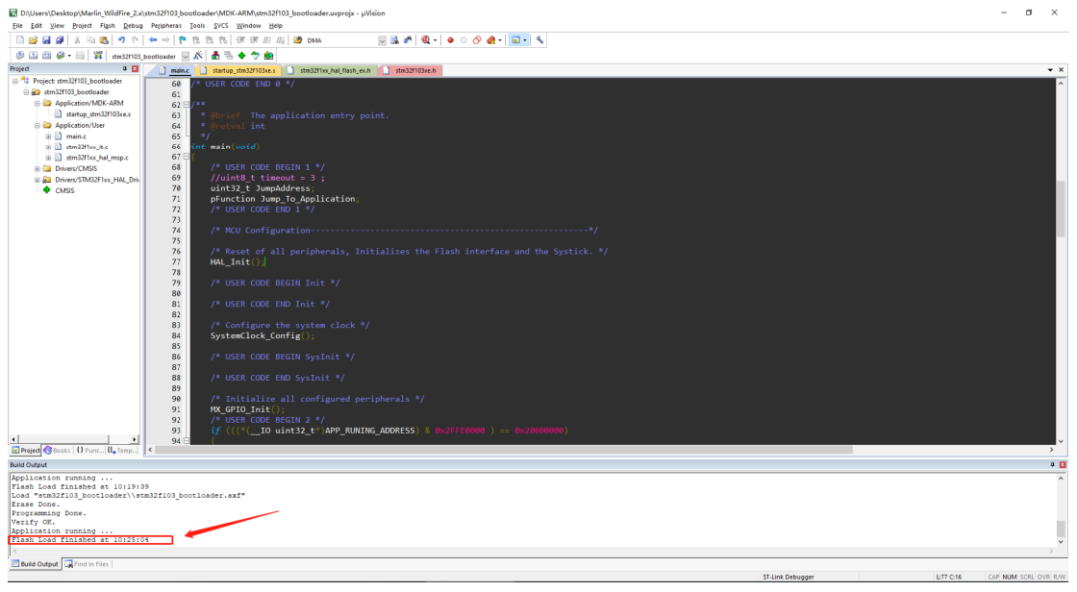Collapse the Project: stm32f103_bootloader root node
The image size is (1077, 592).
click(x=15, y=81)
